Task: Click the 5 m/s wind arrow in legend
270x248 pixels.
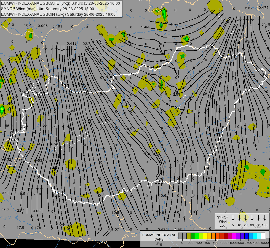Action: coord(233,218)
